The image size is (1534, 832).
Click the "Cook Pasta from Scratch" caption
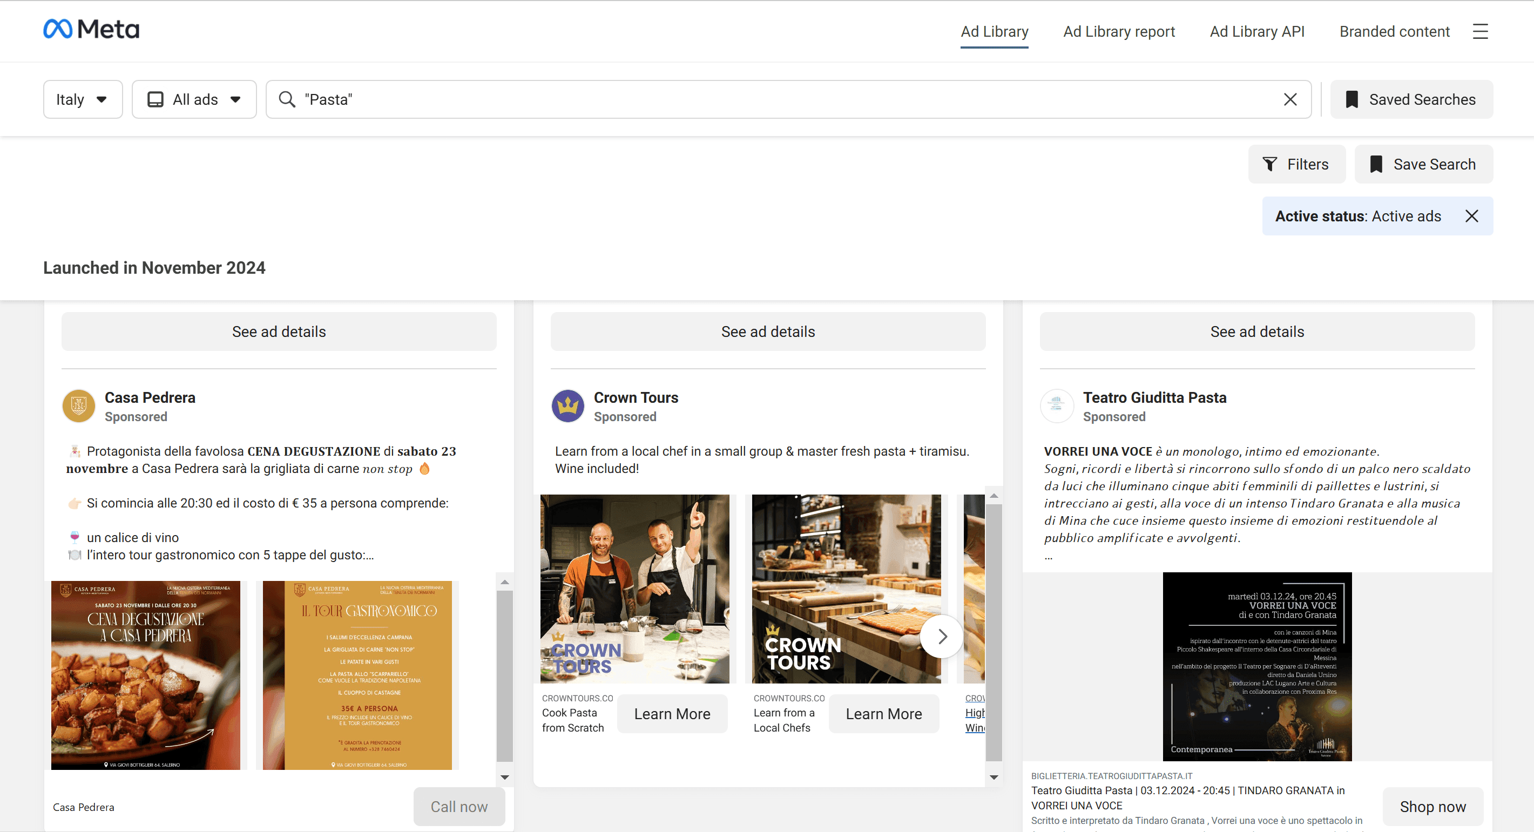click(x=573, y=721)
